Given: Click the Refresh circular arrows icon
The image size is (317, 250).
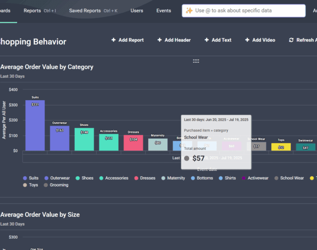Looking at the screenshot, I should [291, 40].
